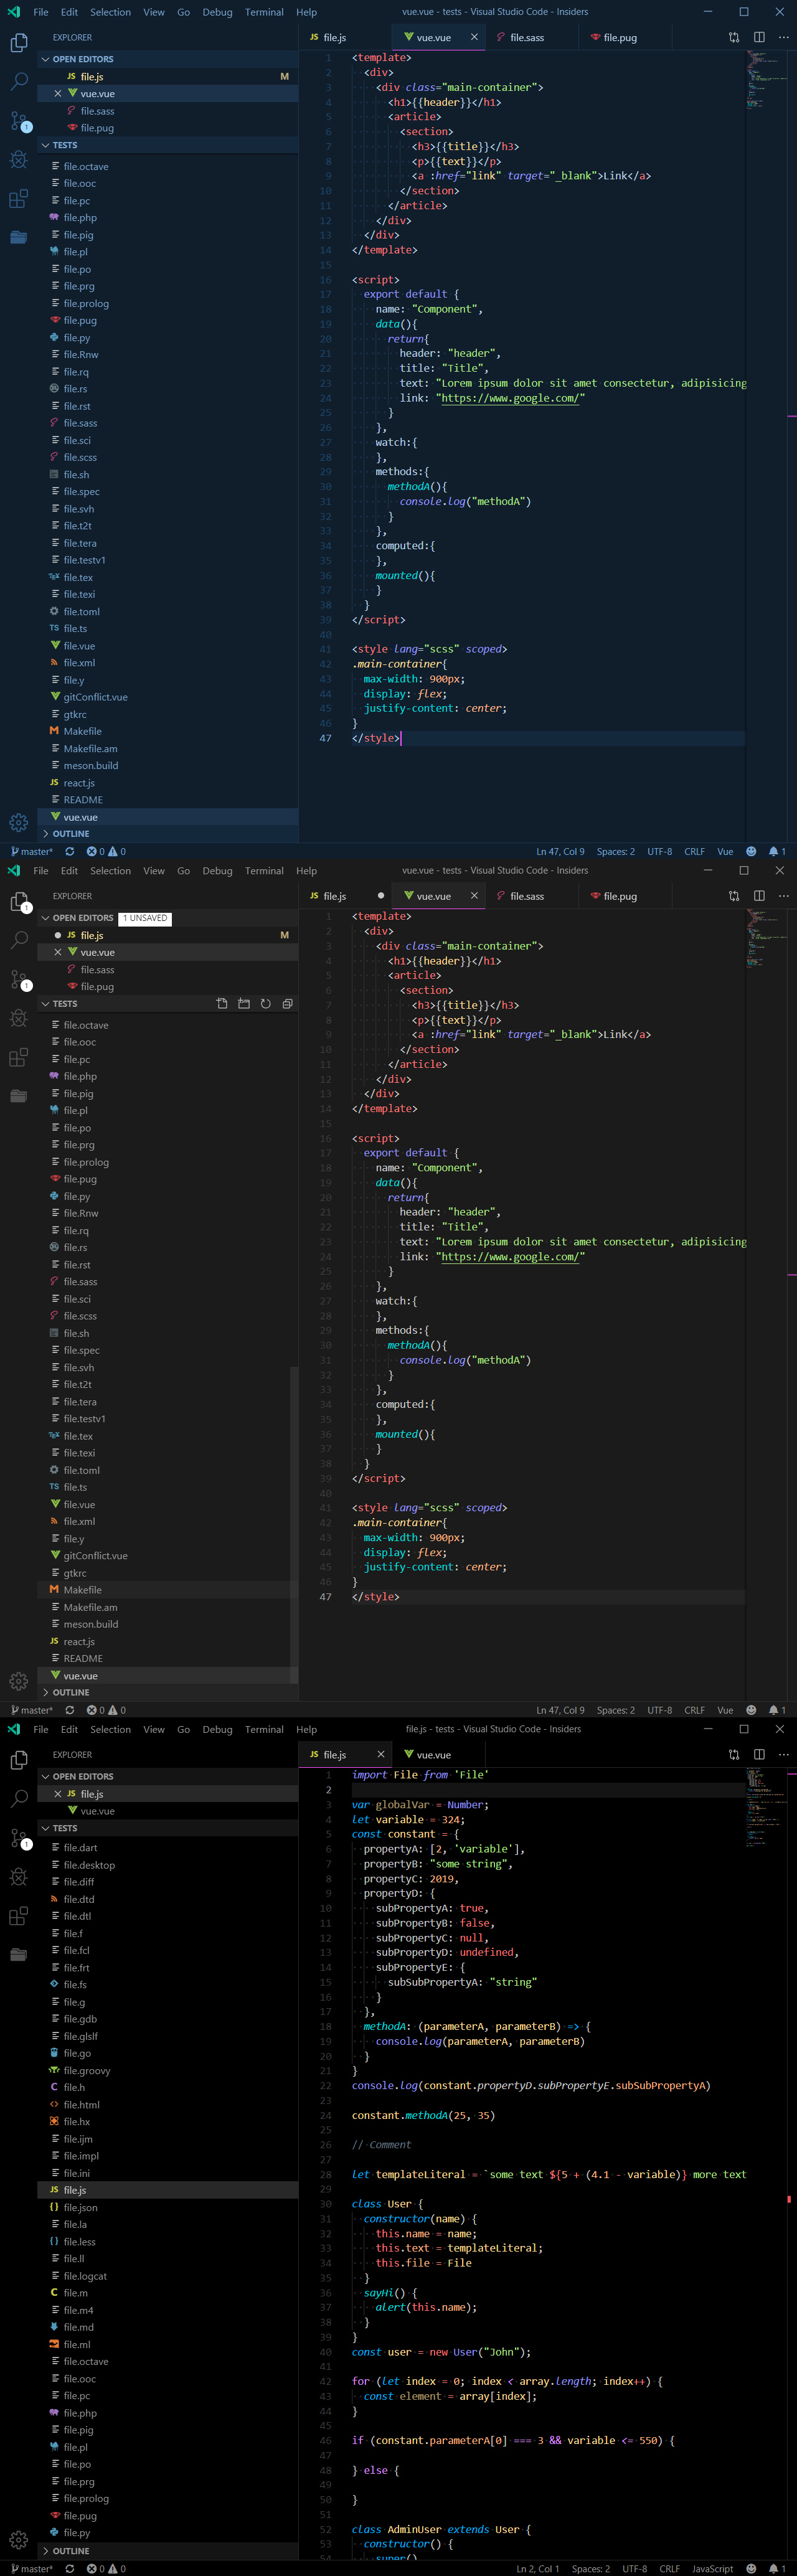The height and width of the screenshot is (2576, 797).
Task: Open the More Actions ellipsis in the top window editor
Action: [x=783, y=37]
